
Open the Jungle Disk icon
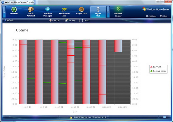[81, 10]
